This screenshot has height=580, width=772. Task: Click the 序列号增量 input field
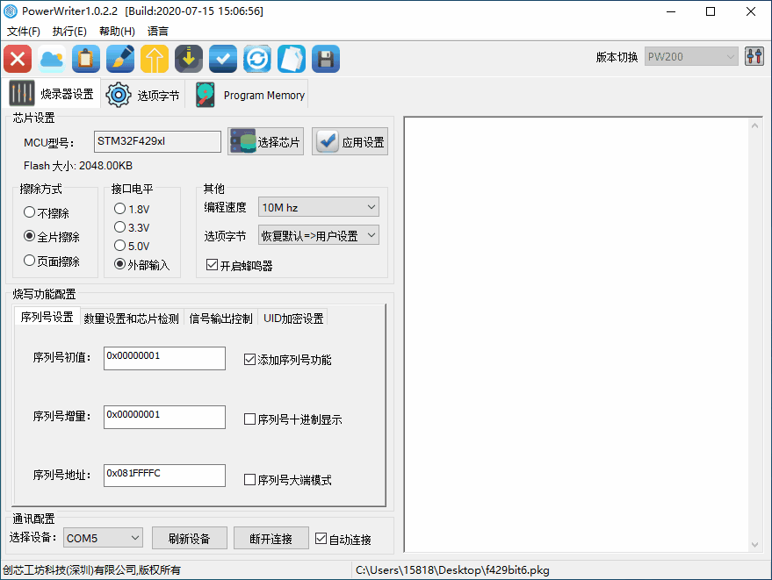point(164,417)
